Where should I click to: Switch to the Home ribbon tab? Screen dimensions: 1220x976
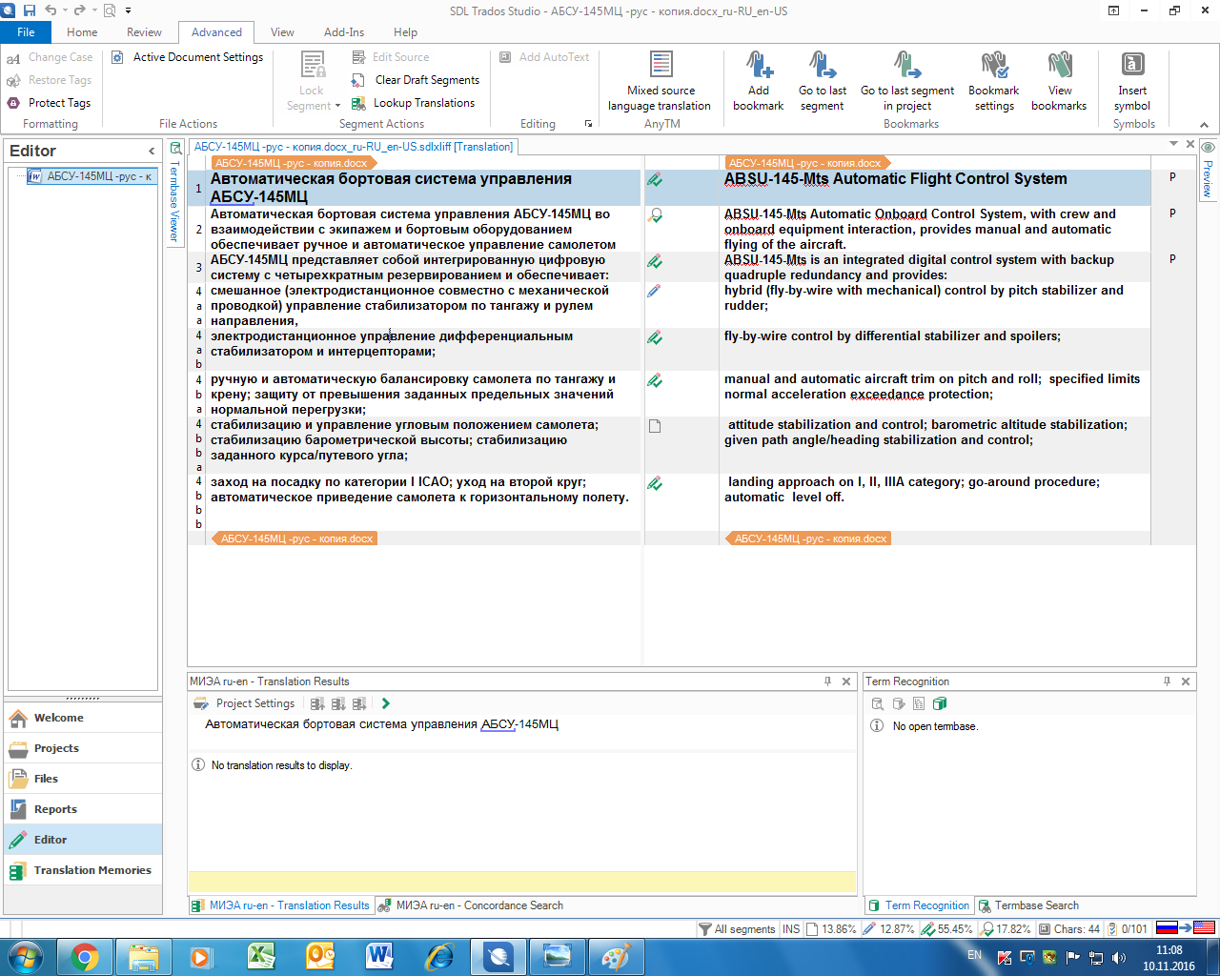[x=82, y=32]
